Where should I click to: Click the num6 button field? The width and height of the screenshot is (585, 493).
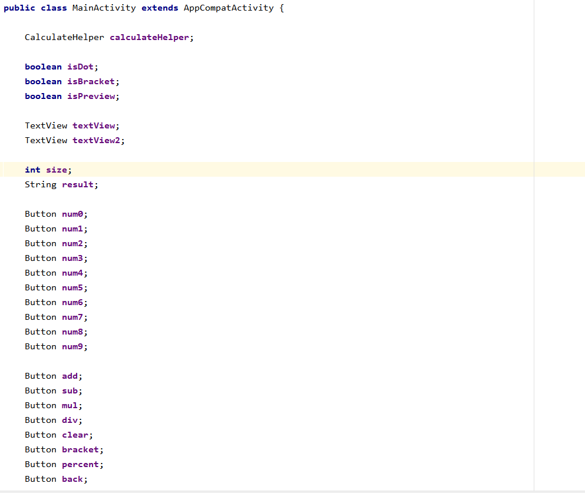pyautogui.click(x=72, y=302)
